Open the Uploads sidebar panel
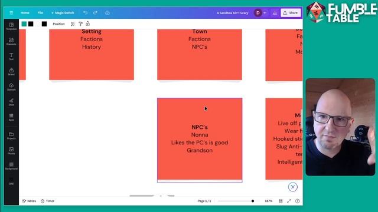Viewport: 378px width, 212px height. pos(11,87)
